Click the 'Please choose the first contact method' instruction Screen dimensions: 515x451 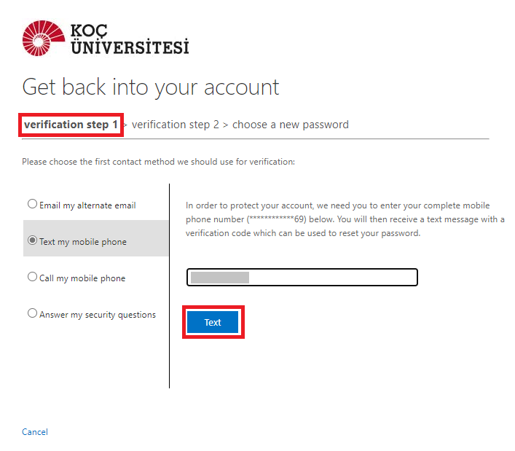[x=158, y=162]
